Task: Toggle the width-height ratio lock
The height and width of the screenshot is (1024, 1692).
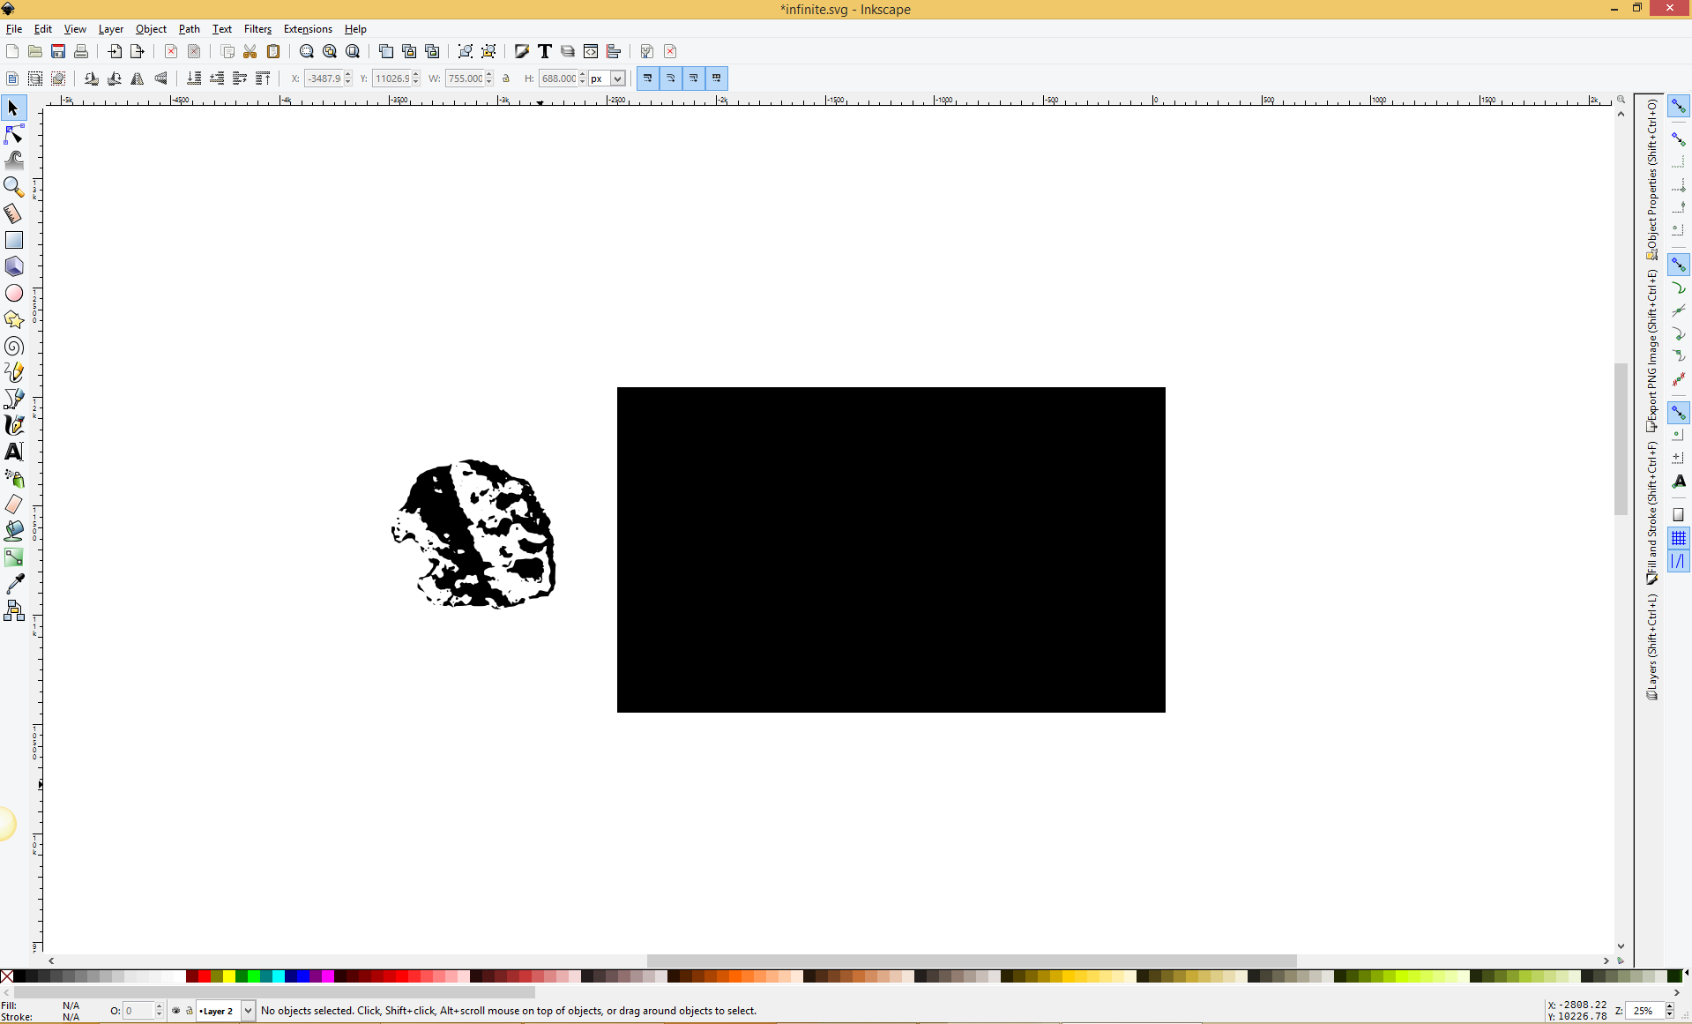Action: click(506, 78)
